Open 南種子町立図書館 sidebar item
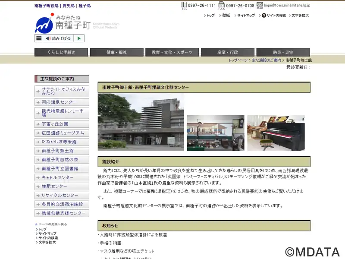This screenshot has height=259, width=345. point(62,169)
